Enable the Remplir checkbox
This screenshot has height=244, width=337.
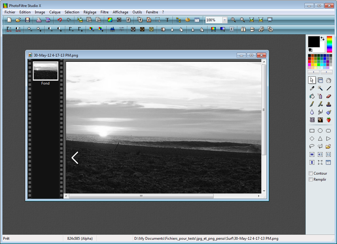tap(311, 179)
